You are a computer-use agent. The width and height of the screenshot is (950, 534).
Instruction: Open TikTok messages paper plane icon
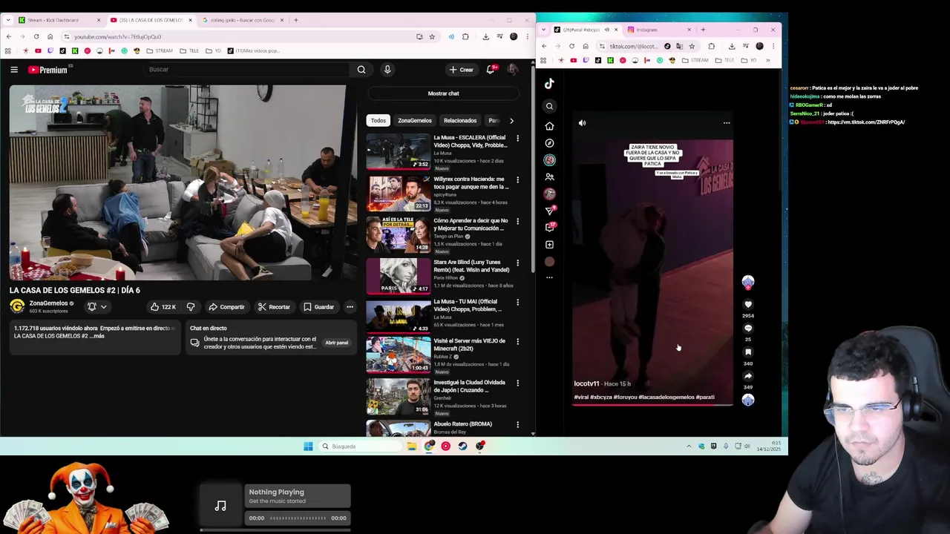(549, 211)
